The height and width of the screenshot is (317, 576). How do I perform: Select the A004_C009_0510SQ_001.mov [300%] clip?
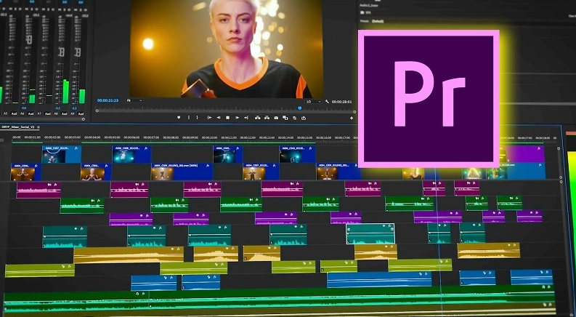click(x=182, y=172)
